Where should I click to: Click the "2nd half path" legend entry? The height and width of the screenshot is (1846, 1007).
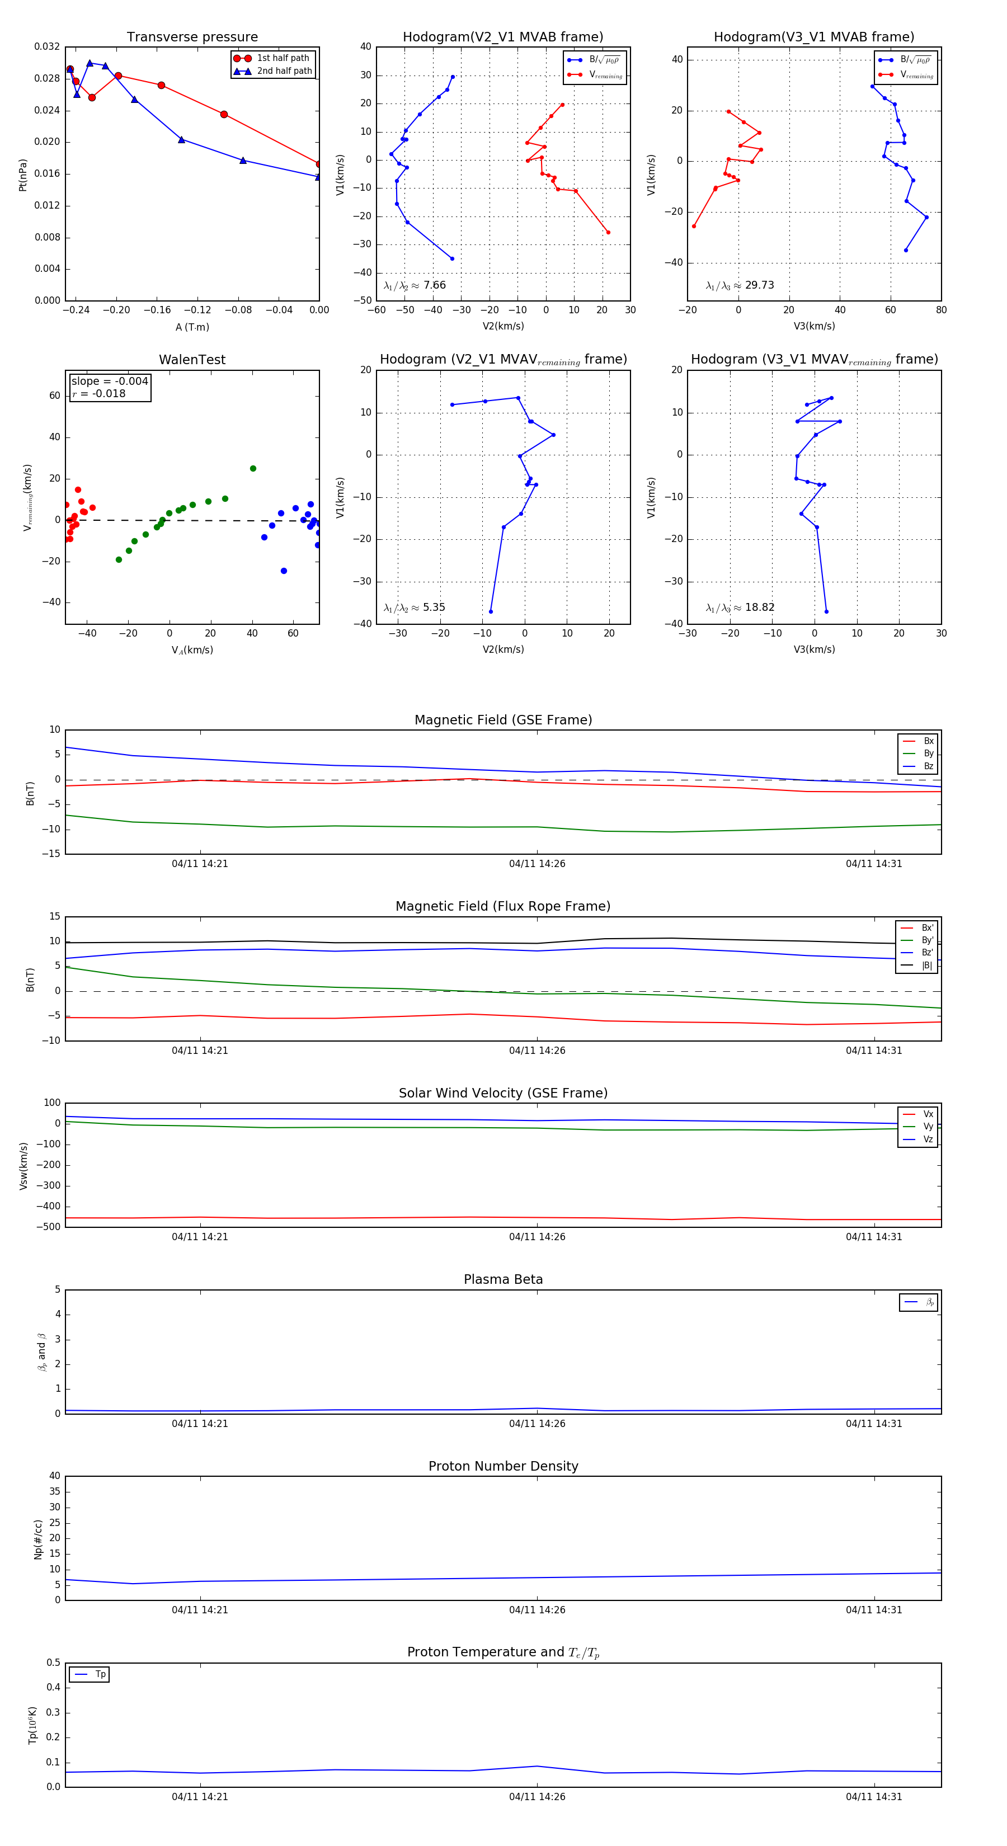[x=272, y=71]
